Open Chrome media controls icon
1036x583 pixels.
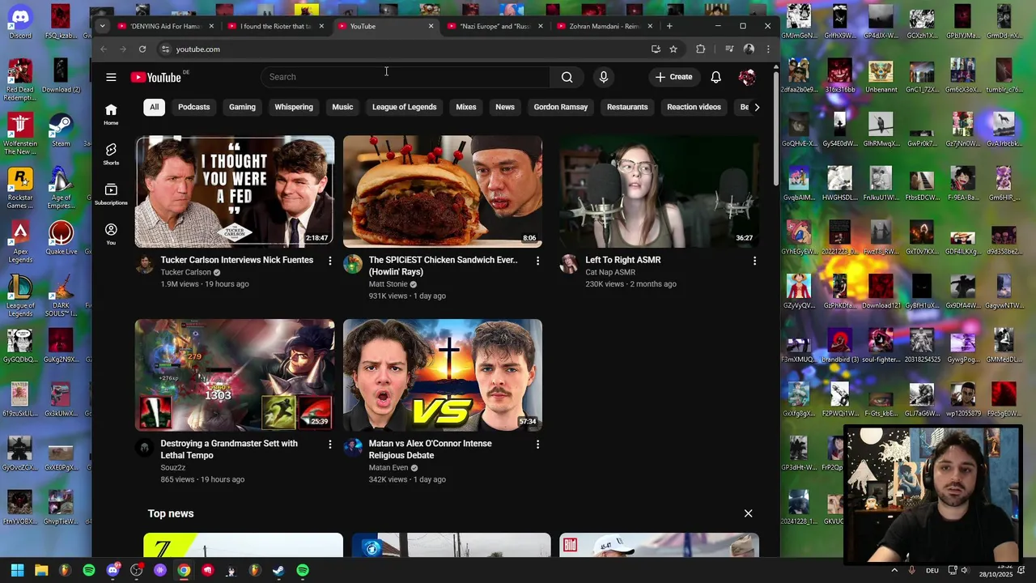click(x=729, y=49)
